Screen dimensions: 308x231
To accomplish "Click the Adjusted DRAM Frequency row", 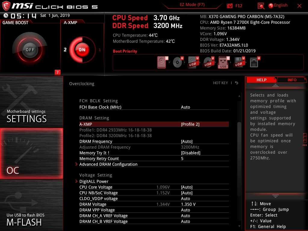I will [x=154, y=147].
